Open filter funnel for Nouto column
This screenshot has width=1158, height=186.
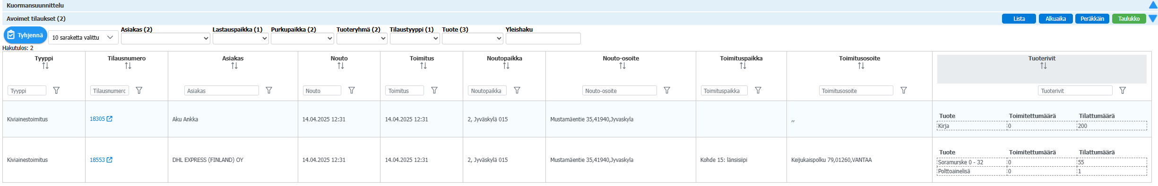[x=352, y=90]
